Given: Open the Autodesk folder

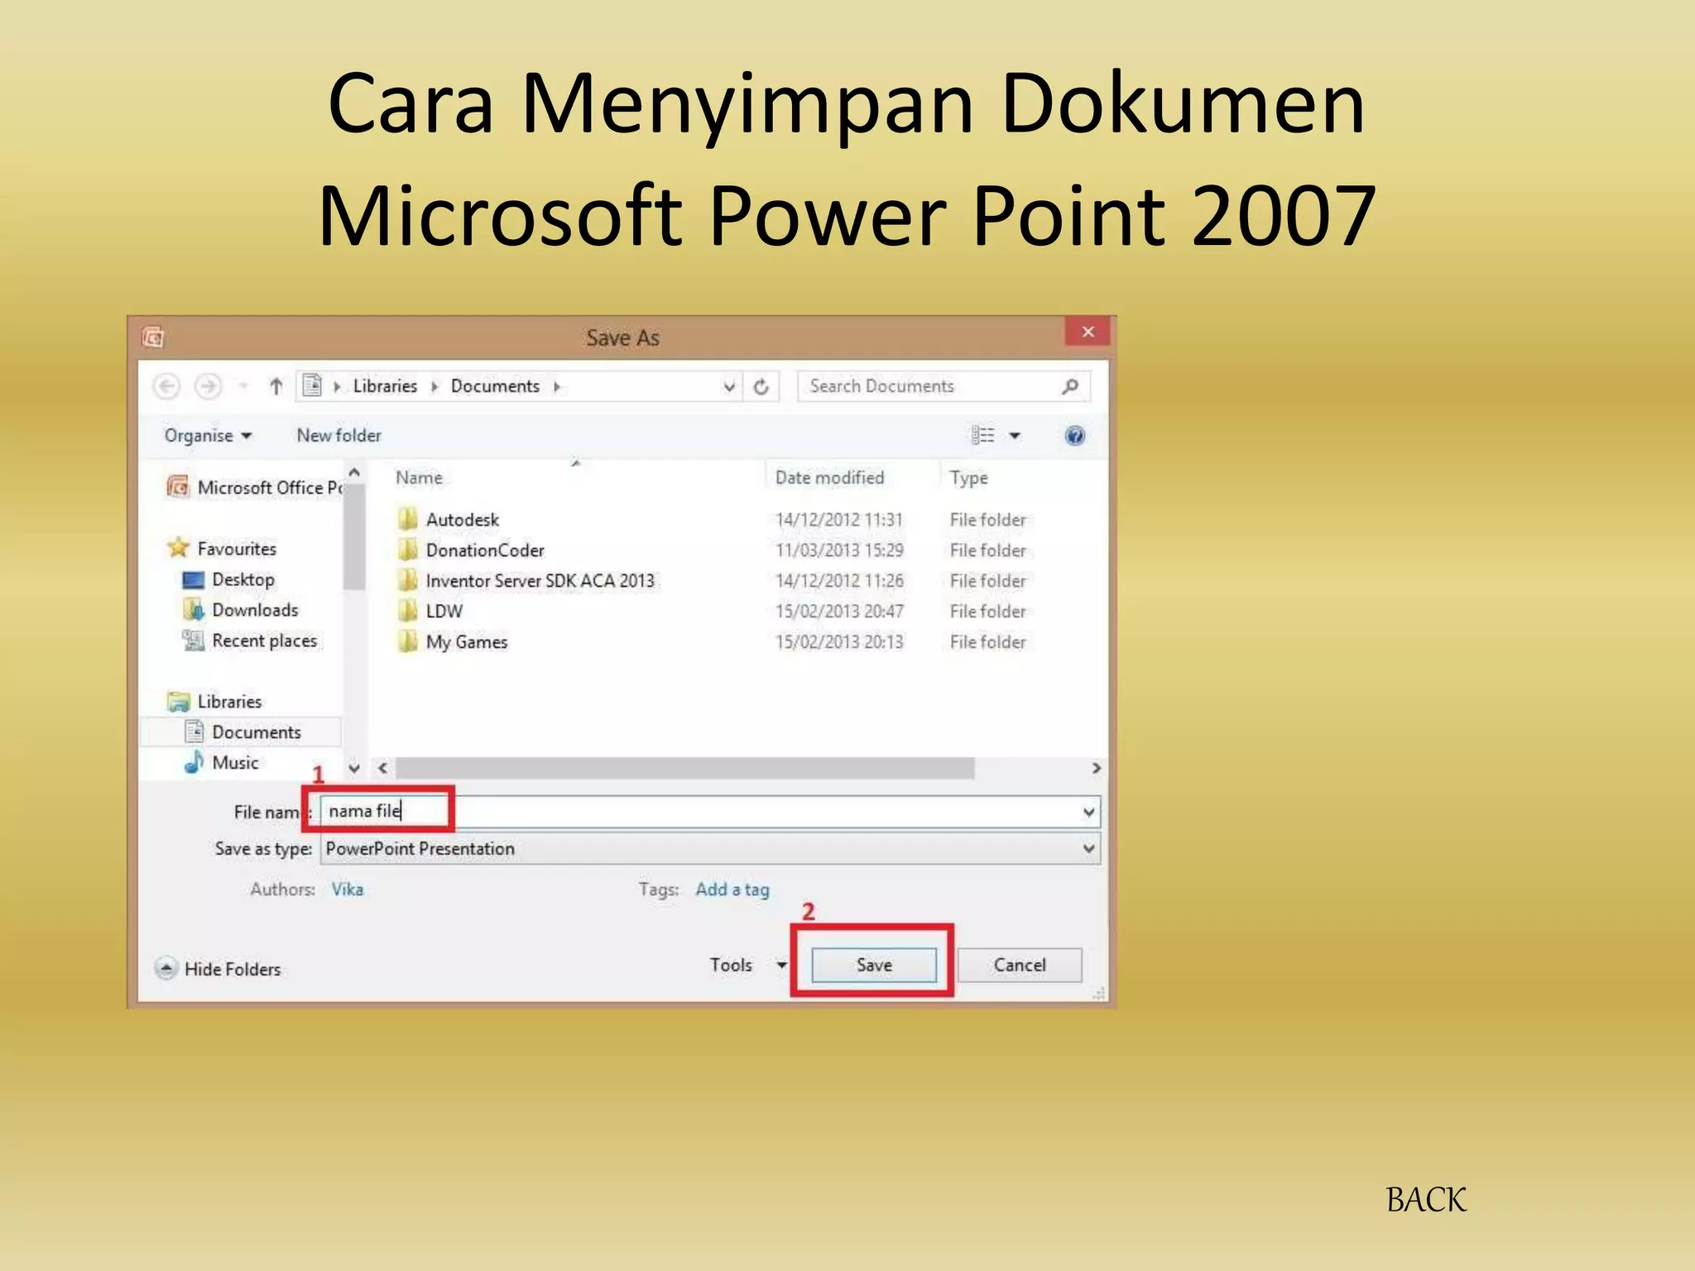Looking at the screenshot, I should (x=462, y=520).
